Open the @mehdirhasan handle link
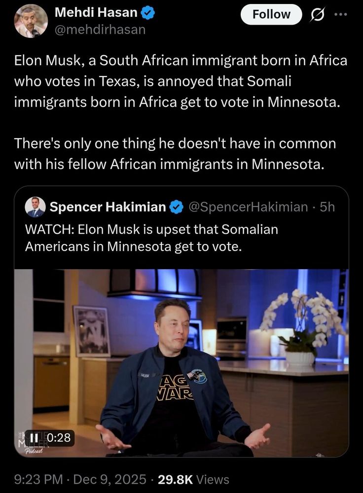 (x=100, y=30)
